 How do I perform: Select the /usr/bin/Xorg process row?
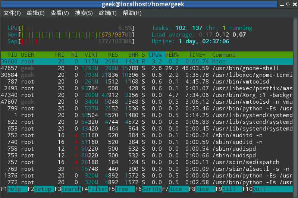[x=147, y=95]
